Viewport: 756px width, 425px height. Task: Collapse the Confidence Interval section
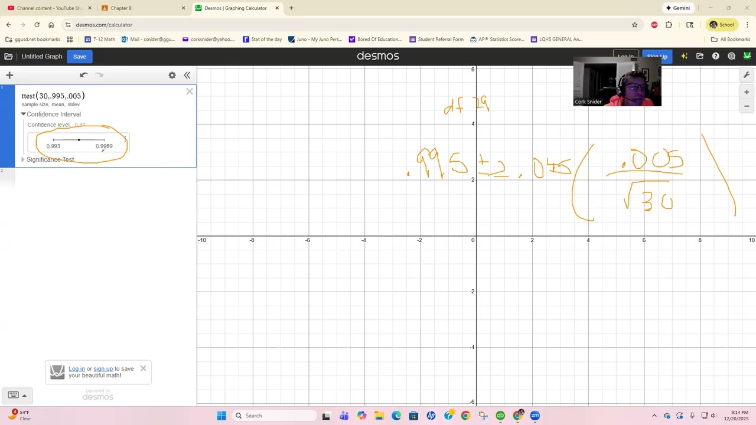(24, 114)
